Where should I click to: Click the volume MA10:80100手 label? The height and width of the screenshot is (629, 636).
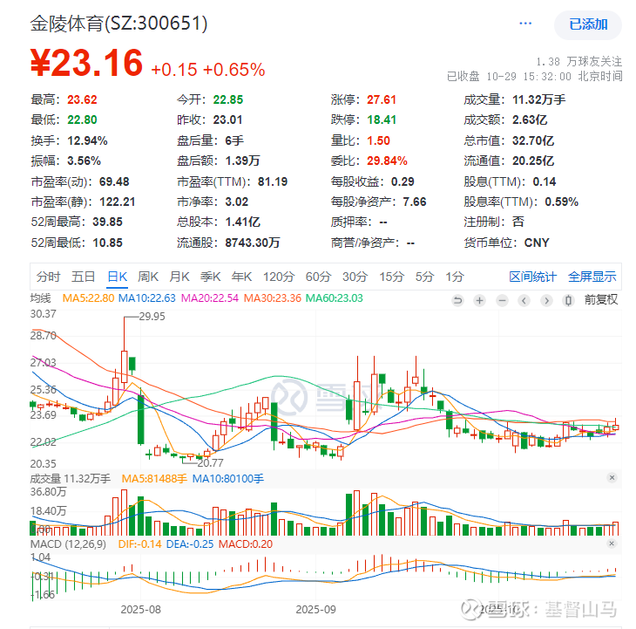(x=227, y=479)
